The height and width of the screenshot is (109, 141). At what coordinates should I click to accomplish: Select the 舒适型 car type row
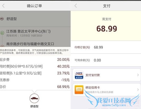35,19
